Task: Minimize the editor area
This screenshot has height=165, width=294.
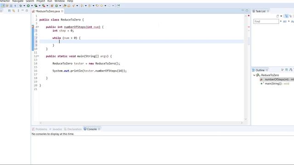Action: [243, 10]
